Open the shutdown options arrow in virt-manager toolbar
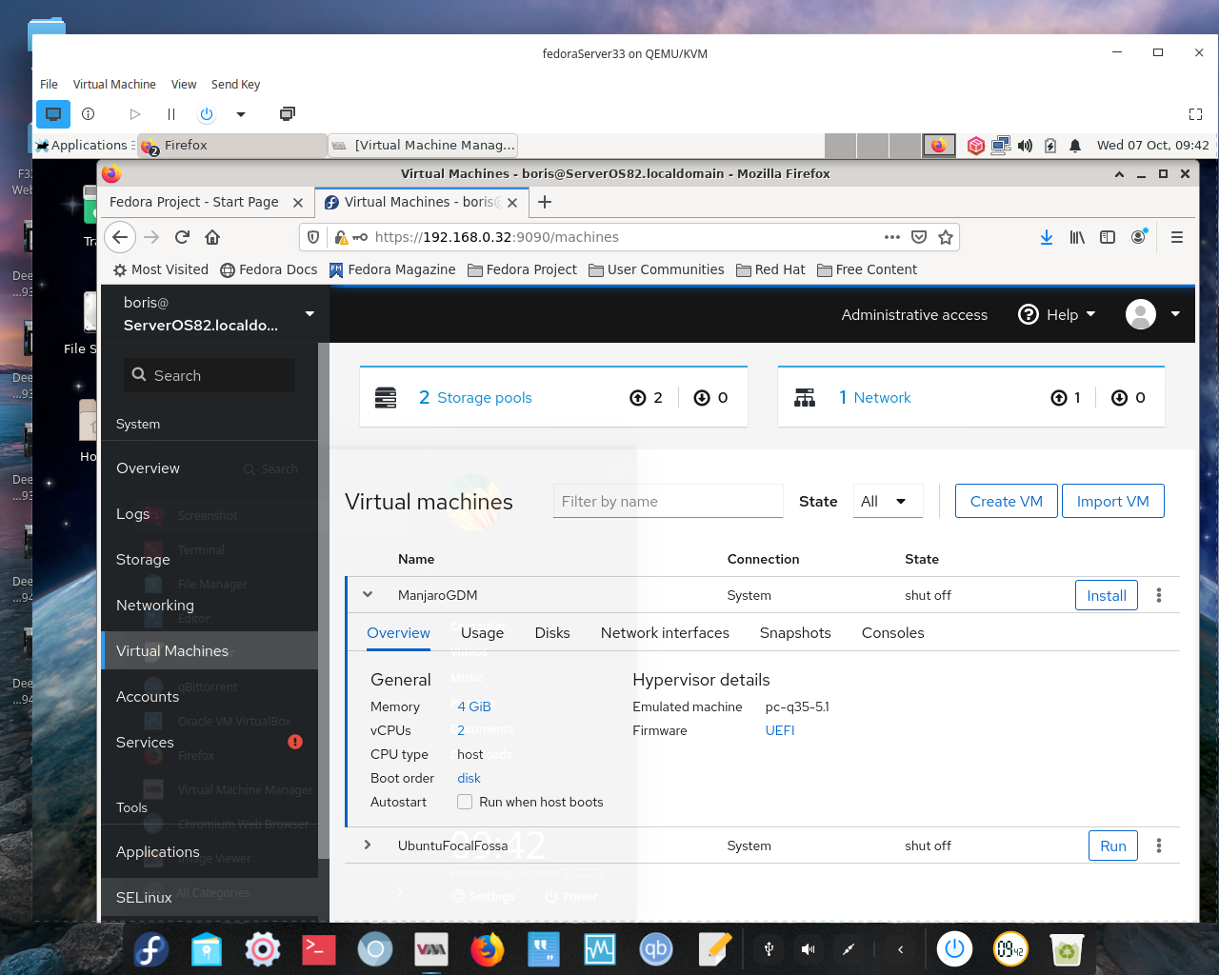Screen dimensions: 1219x975 240,113
